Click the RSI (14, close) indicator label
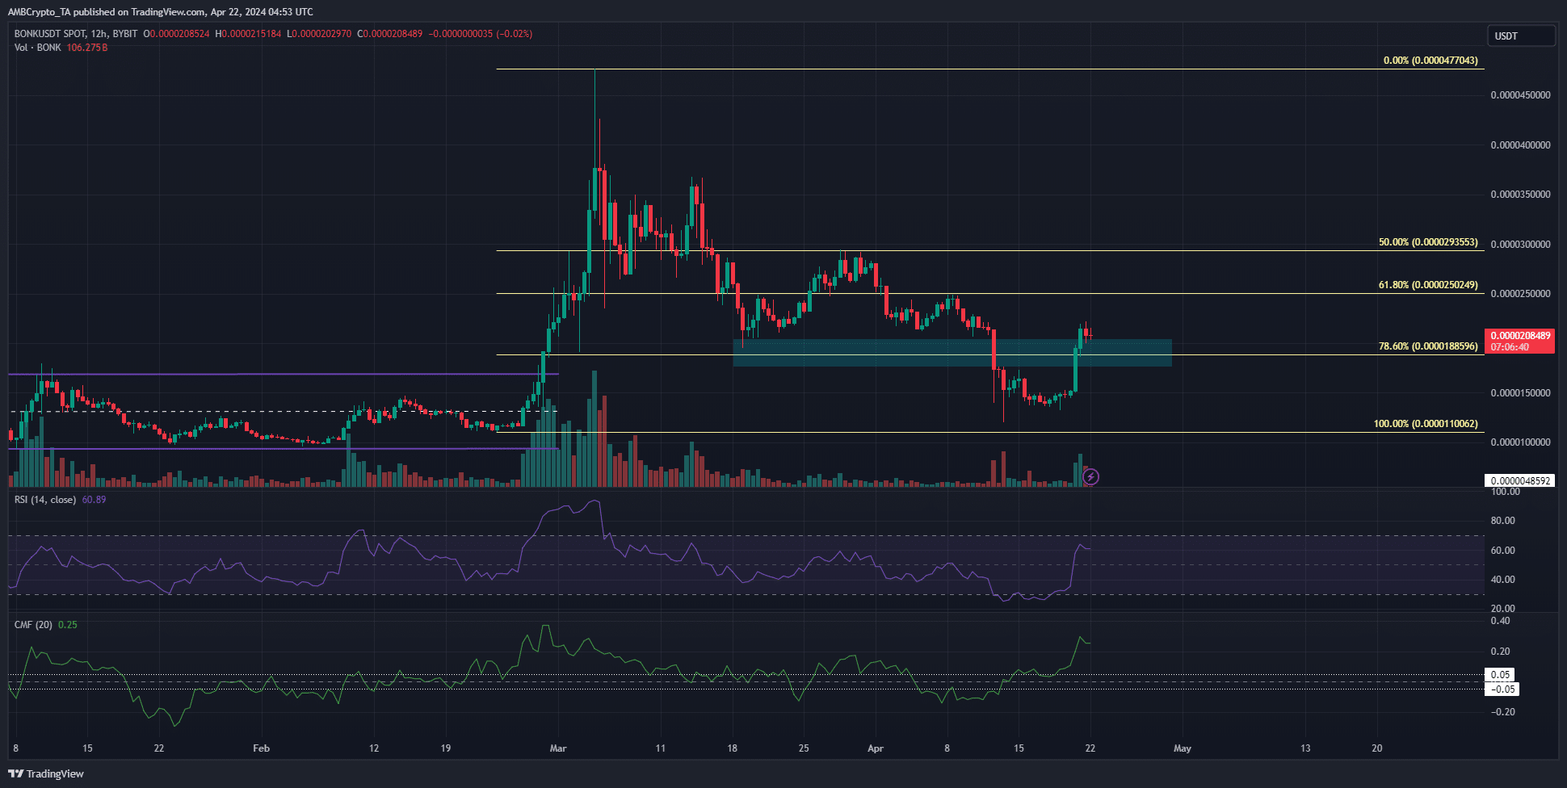 (x=45, y=500)
